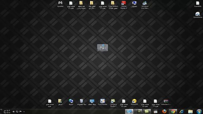Select the text document beside Xpadder
Viewport: 203px width, 114px height.
coord(71,5)
